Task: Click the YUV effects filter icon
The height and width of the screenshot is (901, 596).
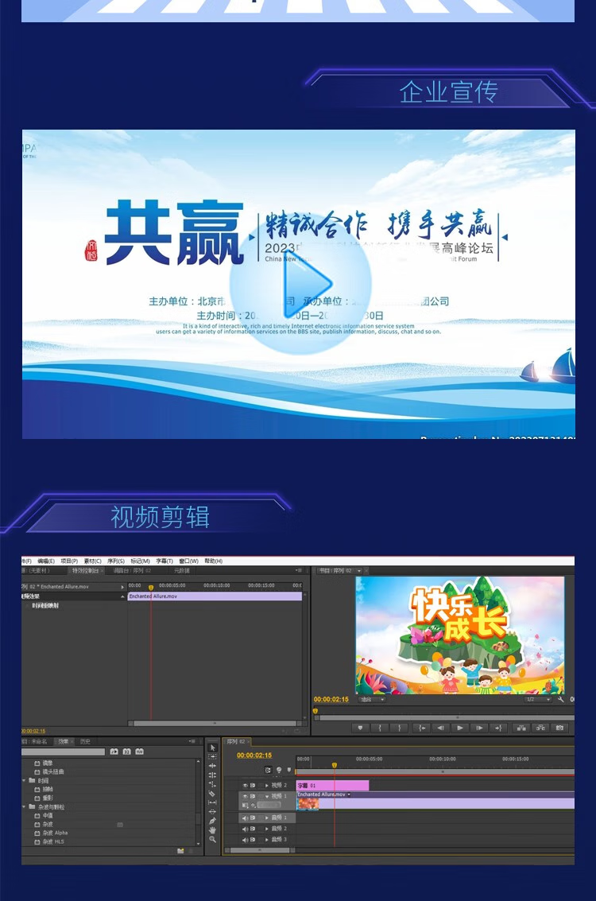Action: coord(140,751)
